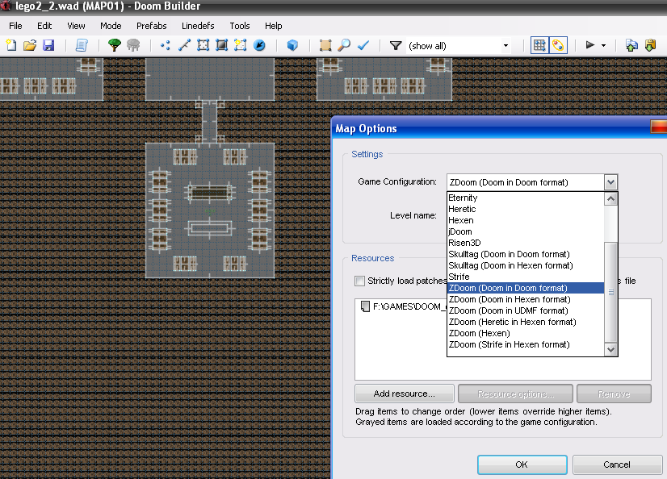Screen dimensions: 667x479
Task: Open the test map options arrow
Action: pyautogui.click(x=604, y=45)
